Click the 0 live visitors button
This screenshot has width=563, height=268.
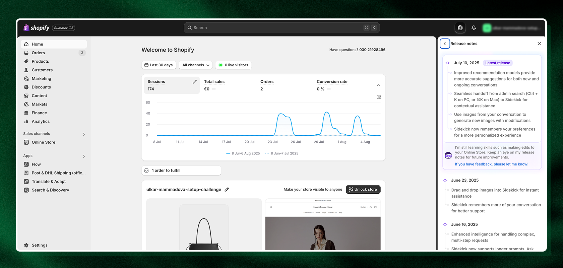click(234, 65)
